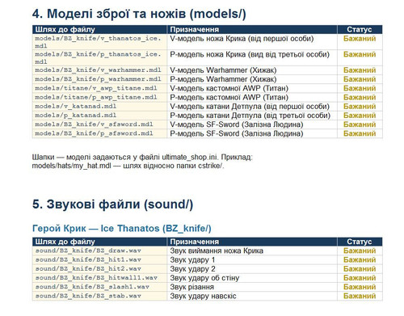
Task: Select path sound/BZ_knife/BZ_stab.wav
Action: pyautogui.click(x=88, y=296)
